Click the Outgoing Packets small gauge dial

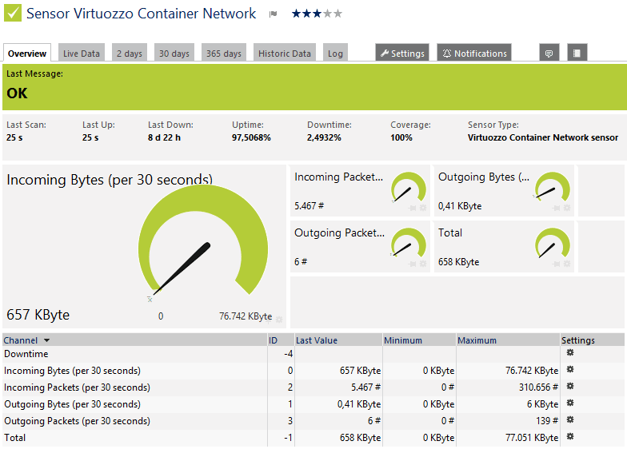click(x=408, y=244)
